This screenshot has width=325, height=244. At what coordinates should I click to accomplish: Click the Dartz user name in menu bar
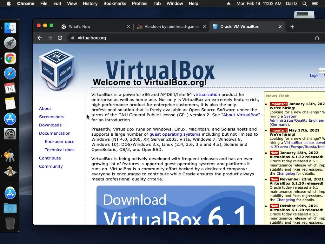point(291,3)
